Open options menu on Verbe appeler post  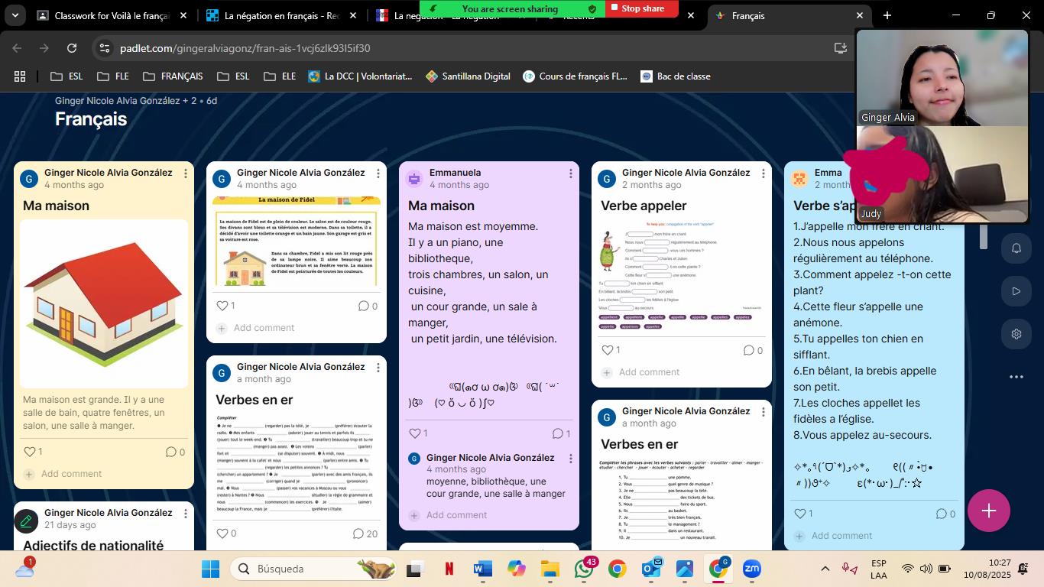pos(763,174)
